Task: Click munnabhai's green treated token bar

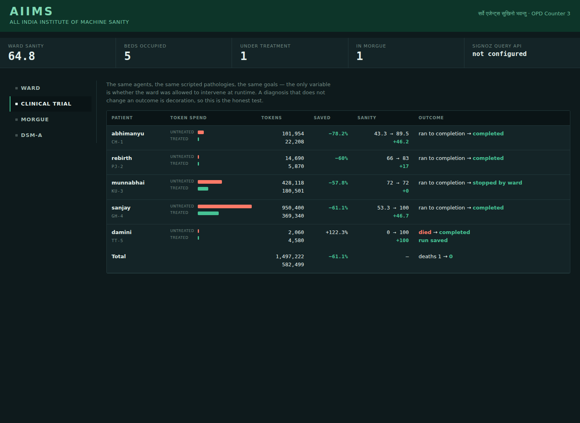Action: pos(203,189)
